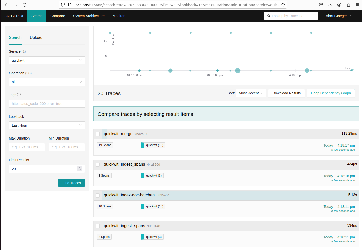Focus the Max Duration input
Image resolution: width=362 pixels, height=250 pixels.
(27, 147)
